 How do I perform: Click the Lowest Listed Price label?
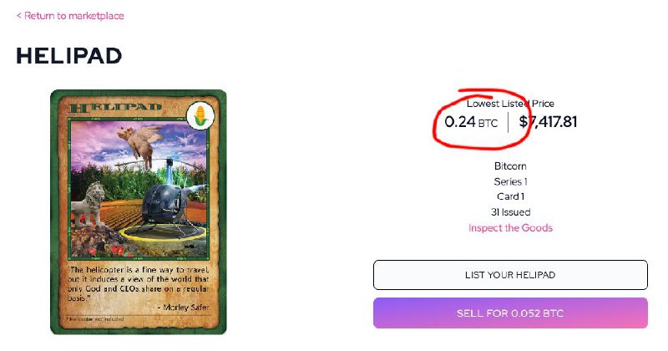tap(510, 104)
